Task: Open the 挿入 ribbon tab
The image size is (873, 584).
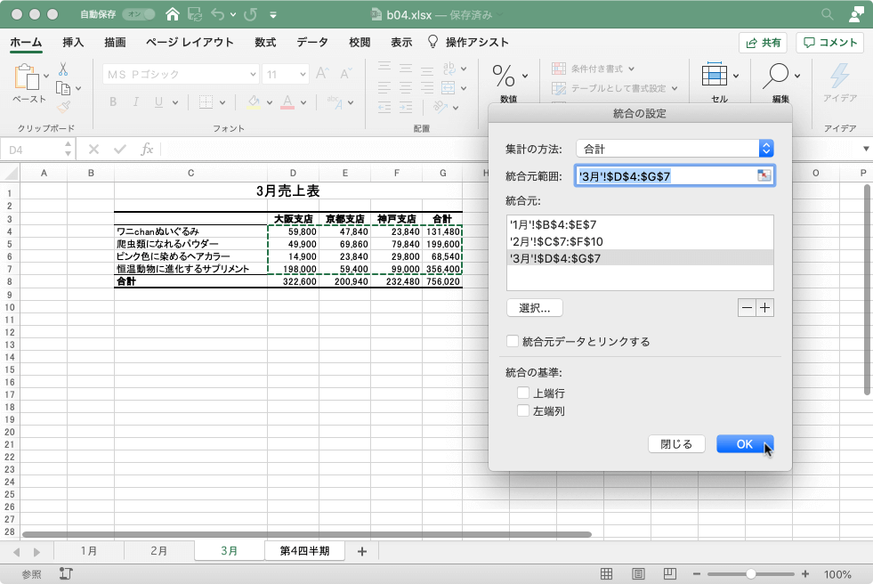Action: pos(73,43)
